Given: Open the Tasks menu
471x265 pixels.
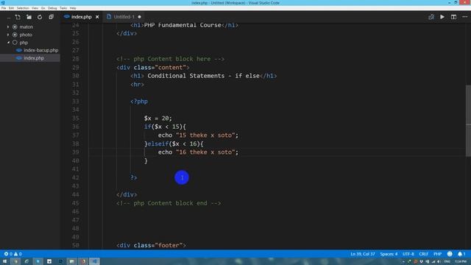Looking at the screenshot, I should click(x=63, y=8).
